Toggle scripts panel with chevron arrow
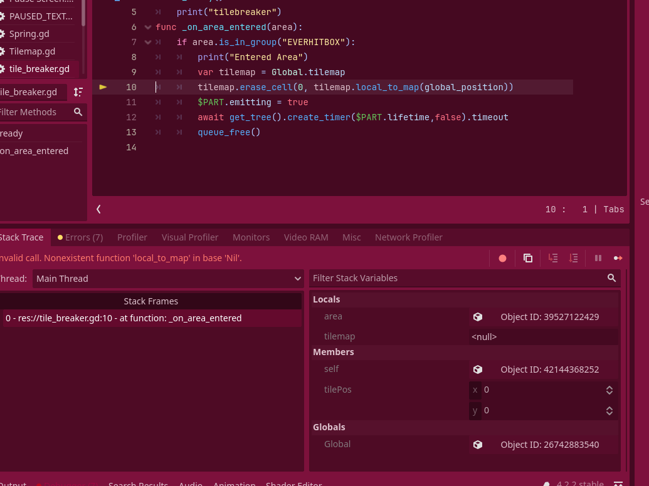 coord(98,209)
